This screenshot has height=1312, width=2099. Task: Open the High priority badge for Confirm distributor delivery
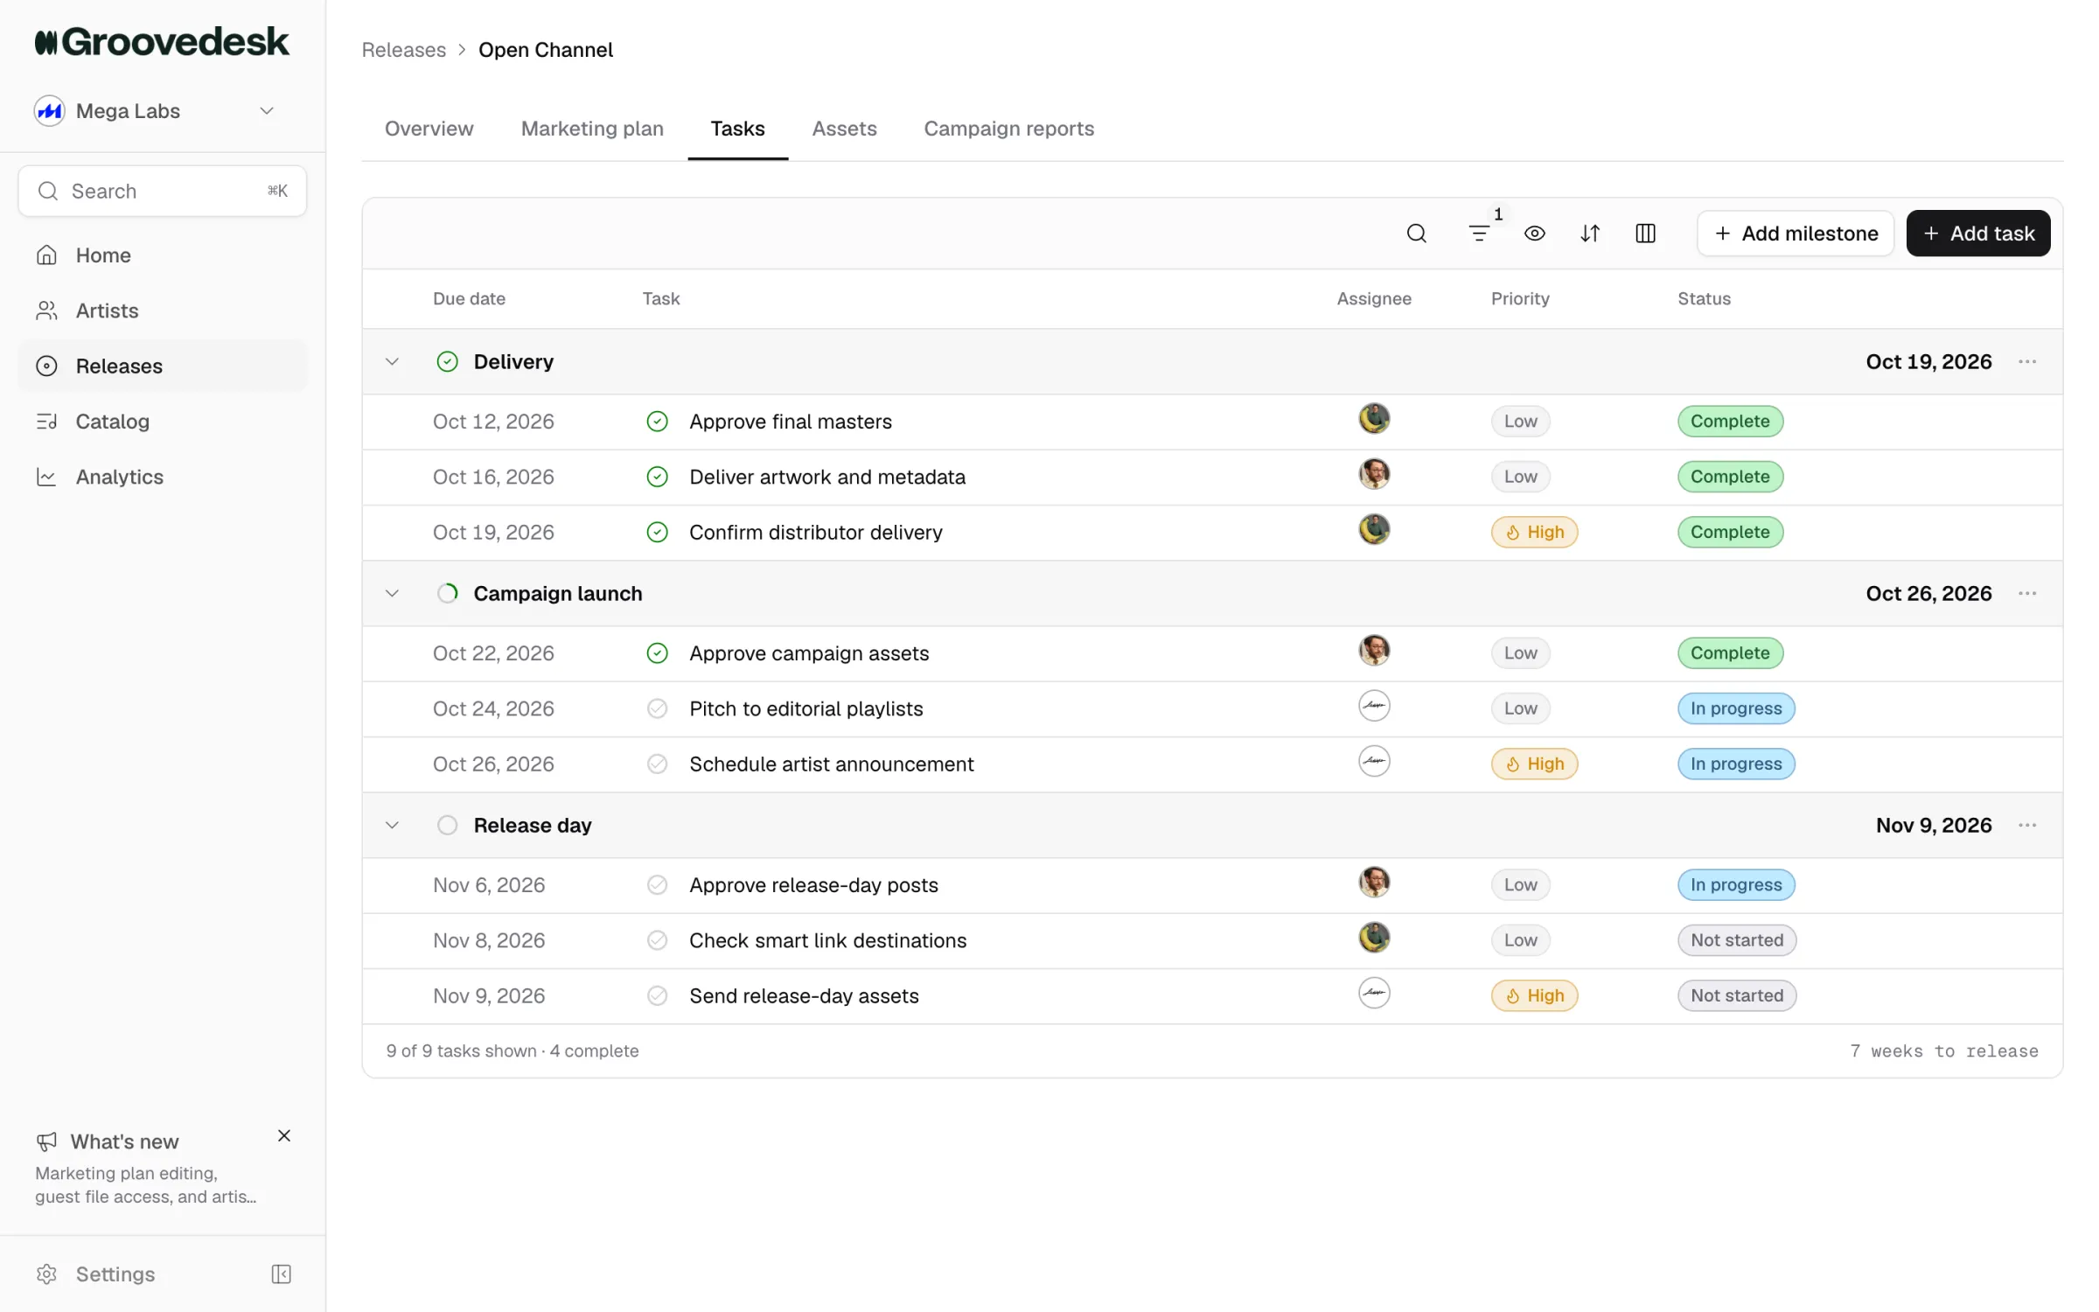pos(1534,532)
